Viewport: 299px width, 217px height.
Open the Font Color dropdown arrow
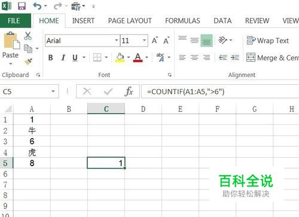(x=147, y=57)
